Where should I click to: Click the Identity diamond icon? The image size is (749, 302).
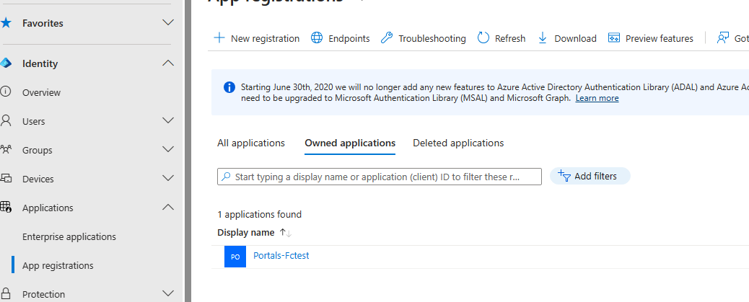(x=6, y=63)
